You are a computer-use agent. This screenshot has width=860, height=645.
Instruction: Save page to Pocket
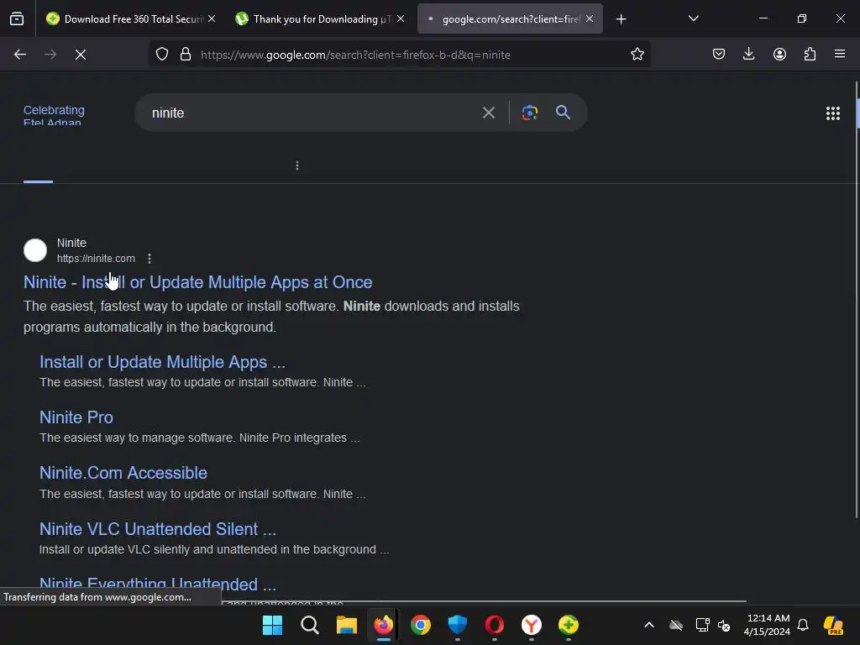(719, 55)
